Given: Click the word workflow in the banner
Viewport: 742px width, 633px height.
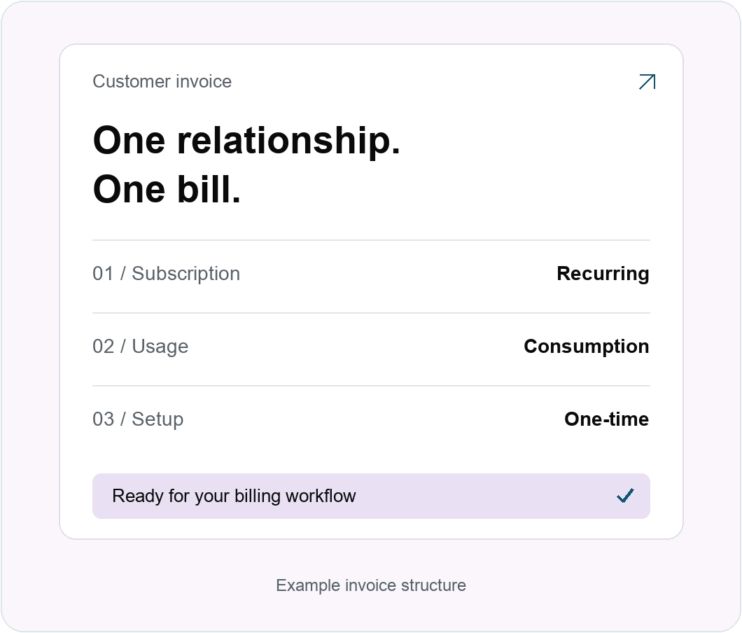Looking at the screenshot, I should 321,496.
